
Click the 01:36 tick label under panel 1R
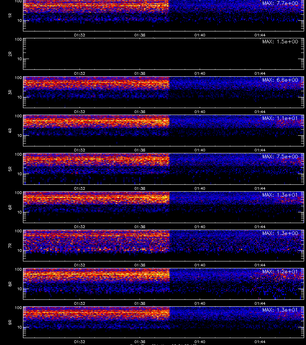point(140,35)
